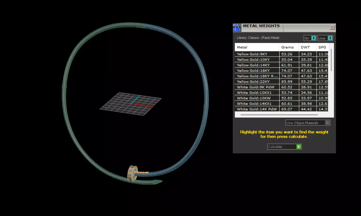This screenshot has width=361, height=216.
Task: Click the 60.61 grams value
Action: click(x=287, y=104)
